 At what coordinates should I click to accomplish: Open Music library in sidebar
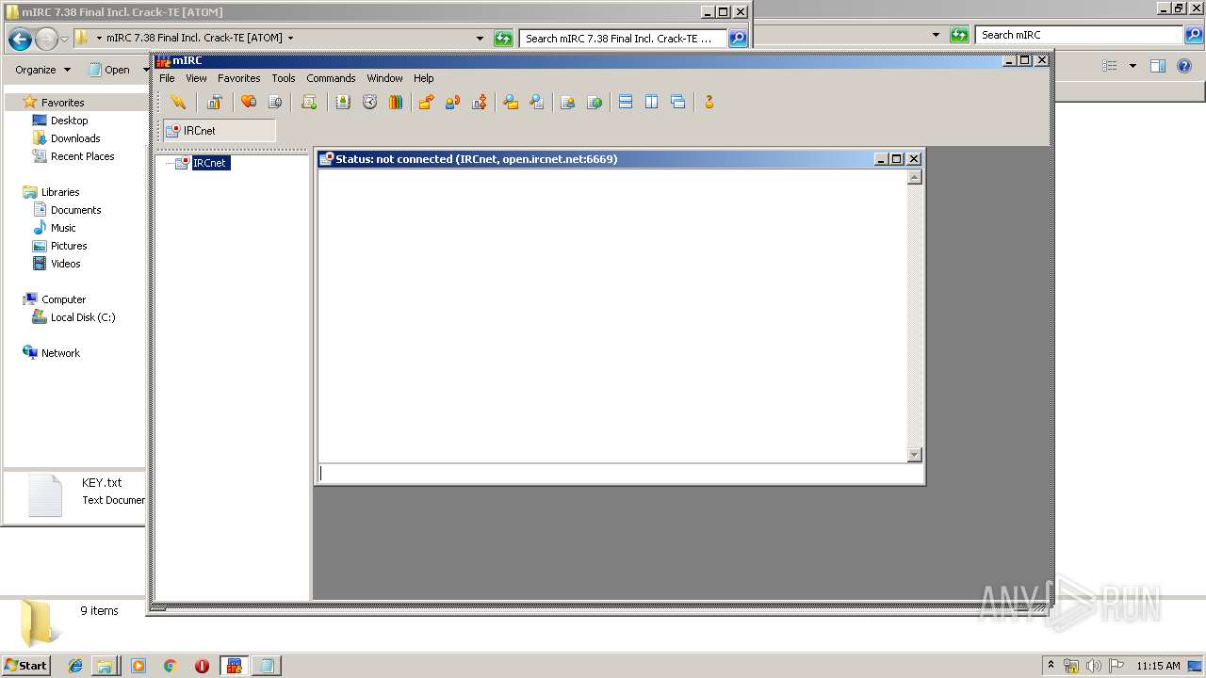pyautogui.click(x=63, y=228)
